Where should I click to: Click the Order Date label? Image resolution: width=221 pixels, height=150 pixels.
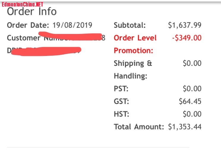tap(28, 25)
